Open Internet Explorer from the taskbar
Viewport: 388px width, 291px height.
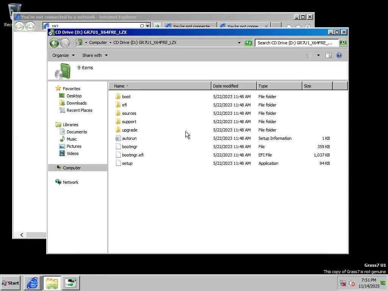32,283
